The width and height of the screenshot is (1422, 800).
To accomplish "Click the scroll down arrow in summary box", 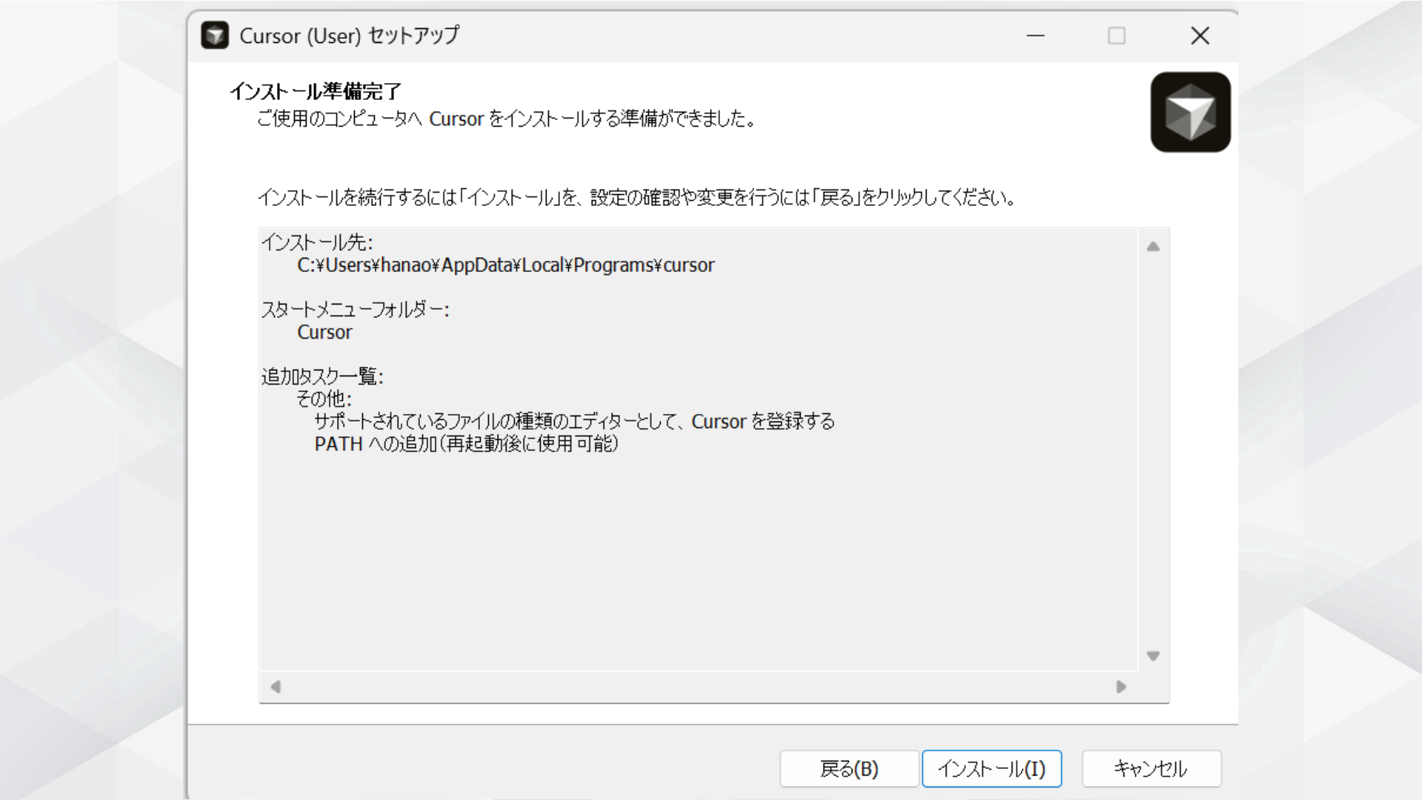I will tap(1153, 656).
